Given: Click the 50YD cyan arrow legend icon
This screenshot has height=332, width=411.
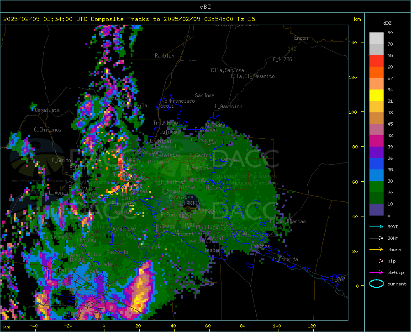Looking at the screenshot, I should [376, 227].
